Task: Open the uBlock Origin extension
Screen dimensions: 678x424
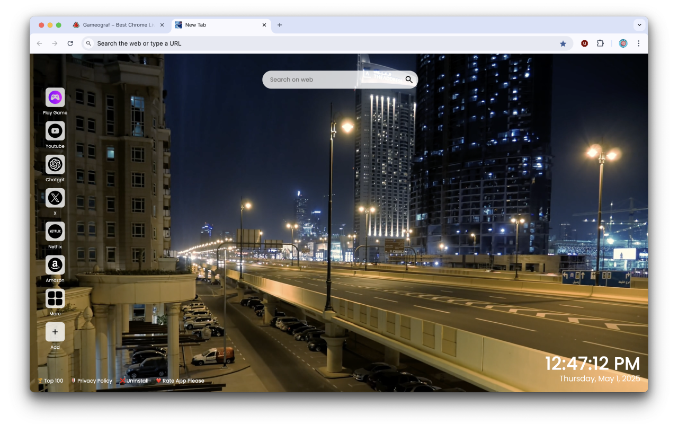Action: tap(584, 43)
